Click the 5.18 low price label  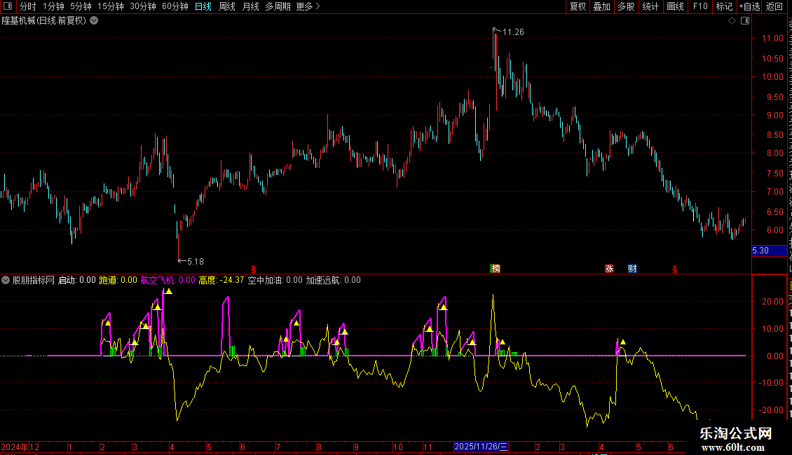coord(196,261)
